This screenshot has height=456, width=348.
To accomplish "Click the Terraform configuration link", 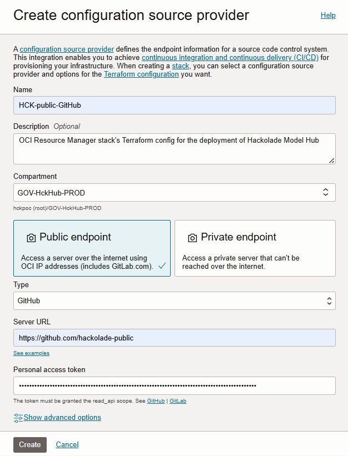I will (x=141, y=74).
